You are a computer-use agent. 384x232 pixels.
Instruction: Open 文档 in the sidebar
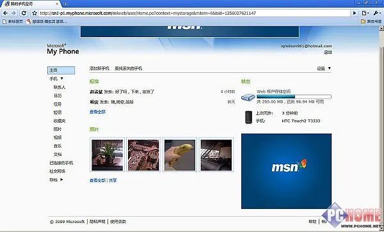58,155
